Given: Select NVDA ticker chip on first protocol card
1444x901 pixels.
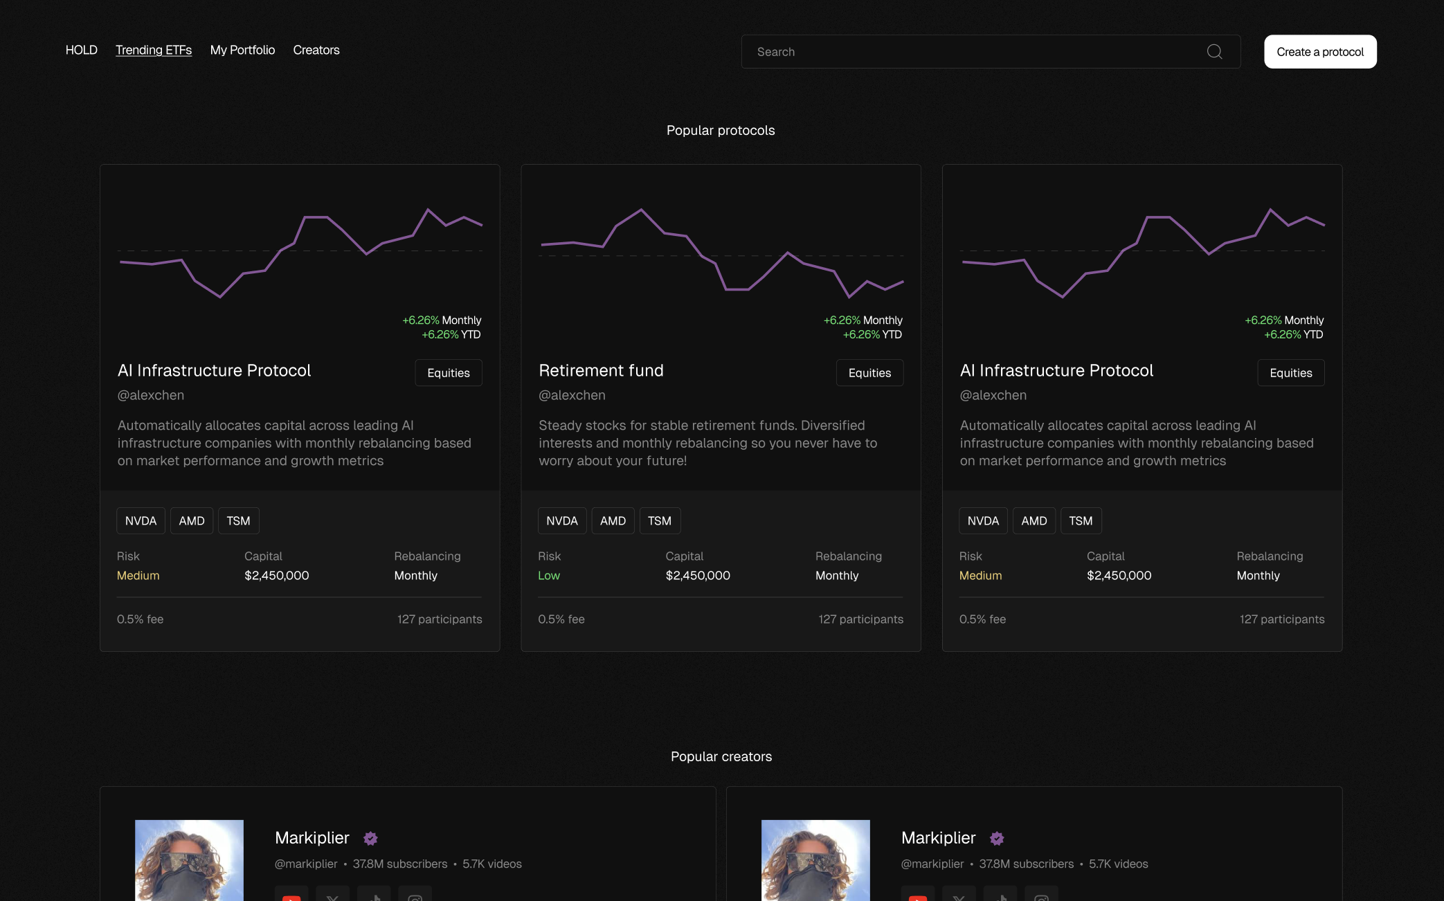Looking at the screenshot, I should (141, 521).
